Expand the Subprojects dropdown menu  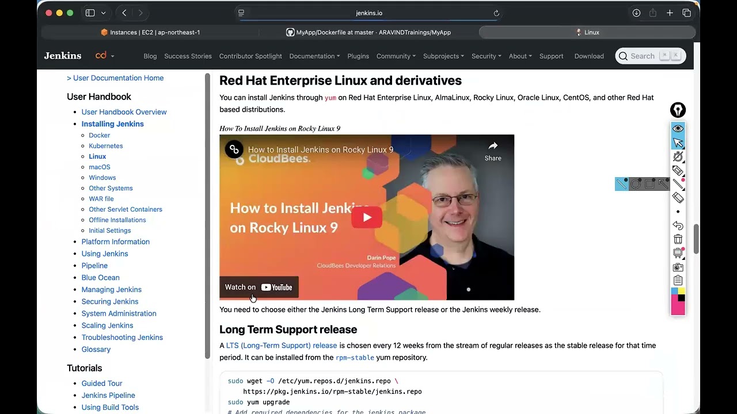[443, 56]
